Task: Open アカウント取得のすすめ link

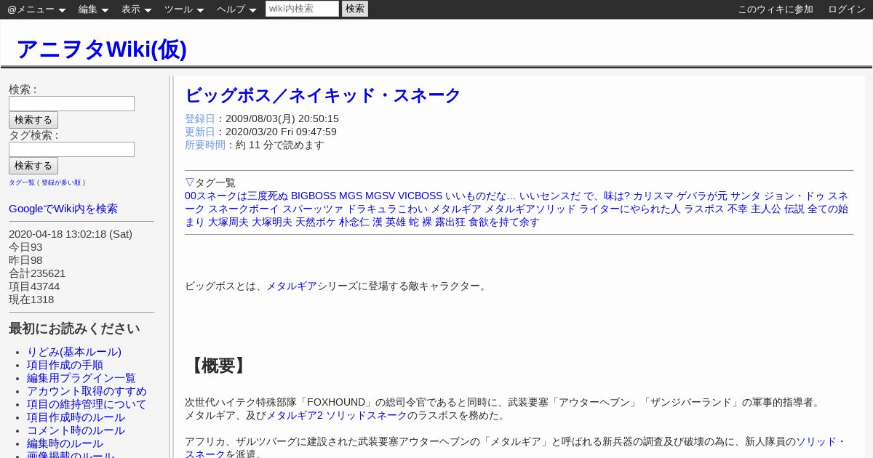Action: coord(87,391)
